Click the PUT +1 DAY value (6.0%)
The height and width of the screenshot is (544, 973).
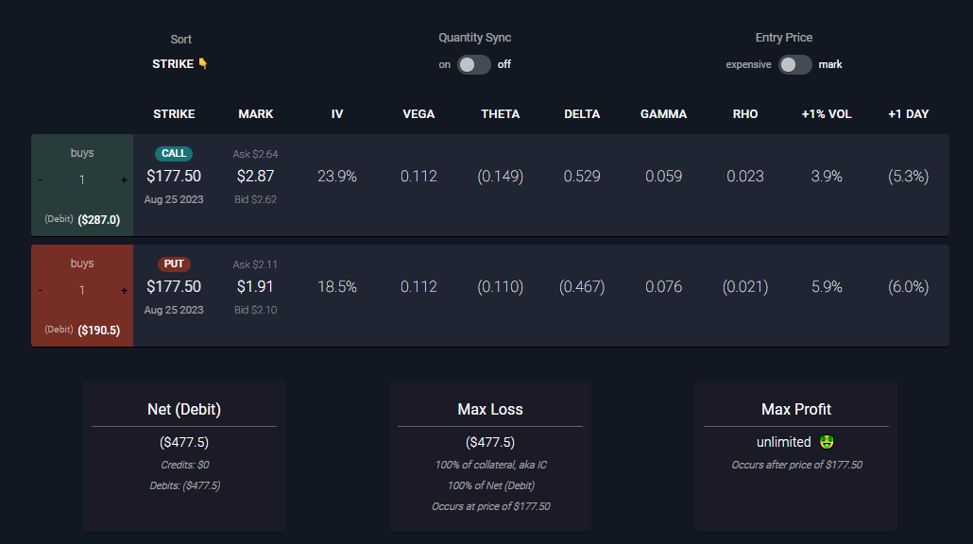[x=909, y=286]
